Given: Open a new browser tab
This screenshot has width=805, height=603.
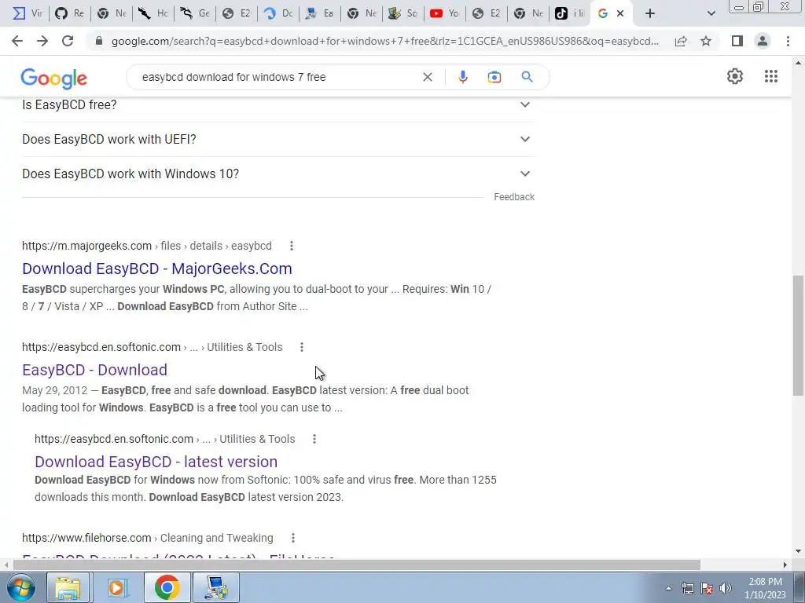Looking at the screenshot, I should [650, 13].
